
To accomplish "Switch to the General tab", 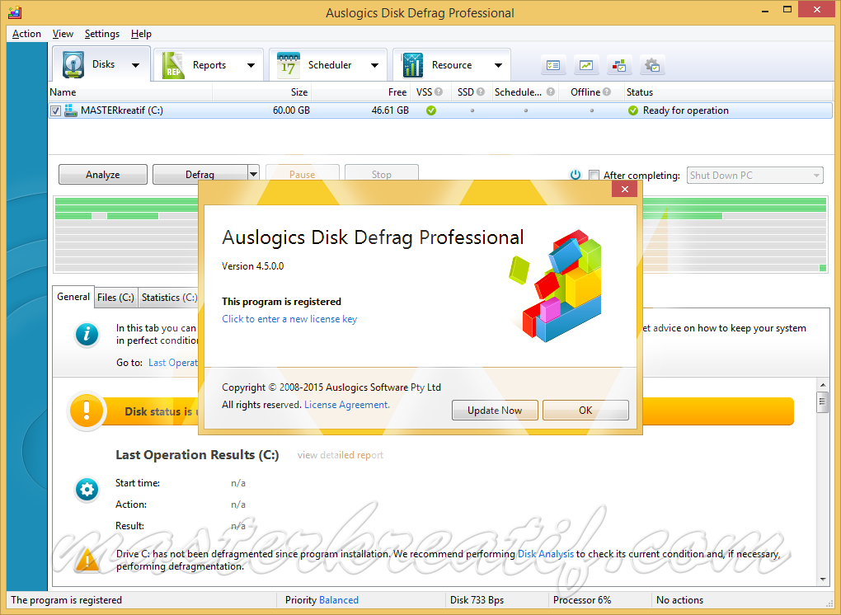I will (73, 297).
